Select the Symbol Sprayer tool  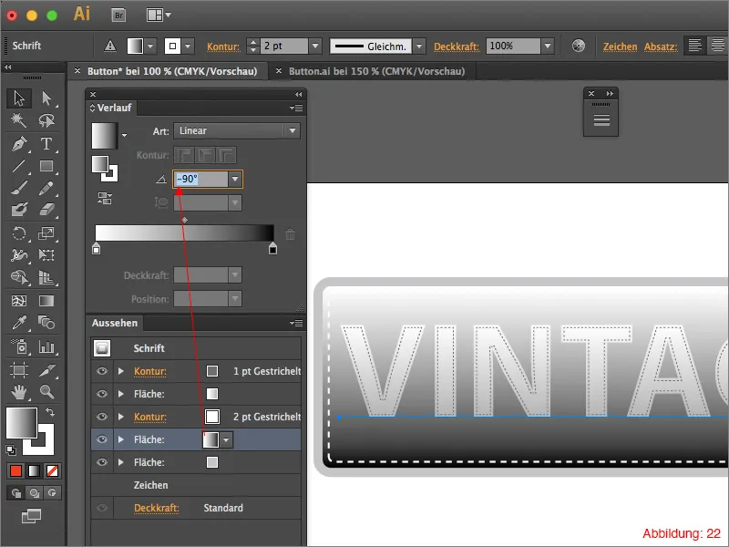pyautogui.click(x=19, y=346)
